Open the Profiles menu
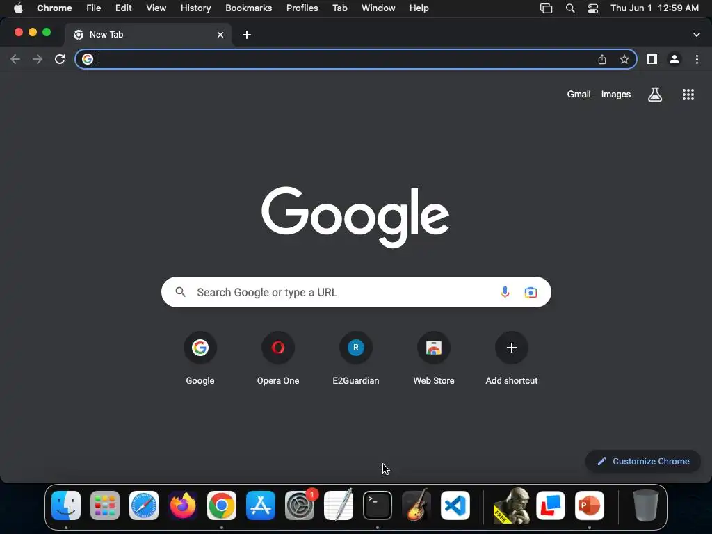712x534 pixels. (x=302, y=8)
